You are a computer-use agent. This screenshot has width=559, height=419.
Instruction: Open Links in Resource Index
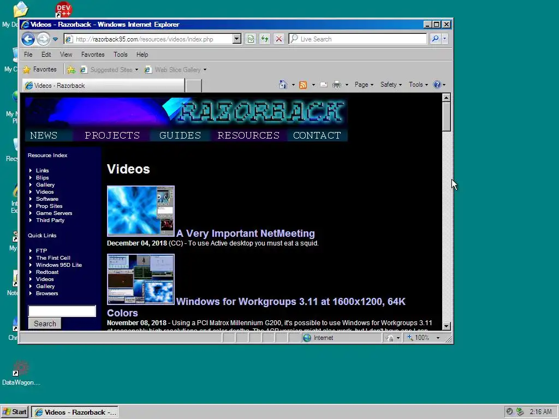click(x=42, y=171)
